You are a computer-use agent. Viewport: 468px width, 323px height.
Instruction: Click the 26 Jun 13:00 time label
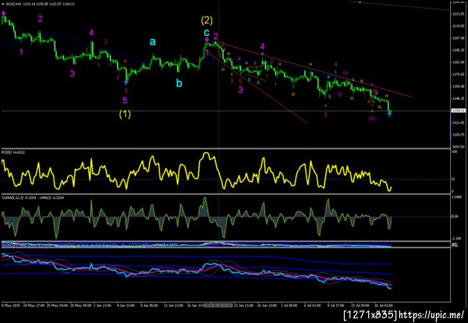point(267,306)
